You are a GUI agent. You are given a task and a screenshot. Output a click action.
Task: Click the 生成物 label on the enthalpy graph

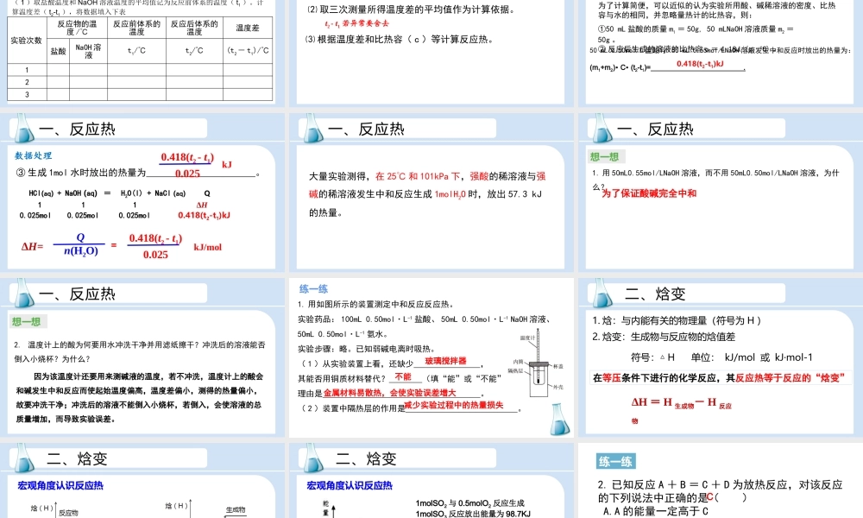click(236, 509)
